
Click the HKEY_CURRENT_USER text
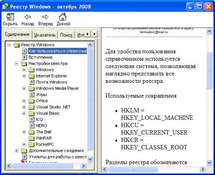point(154,132)
